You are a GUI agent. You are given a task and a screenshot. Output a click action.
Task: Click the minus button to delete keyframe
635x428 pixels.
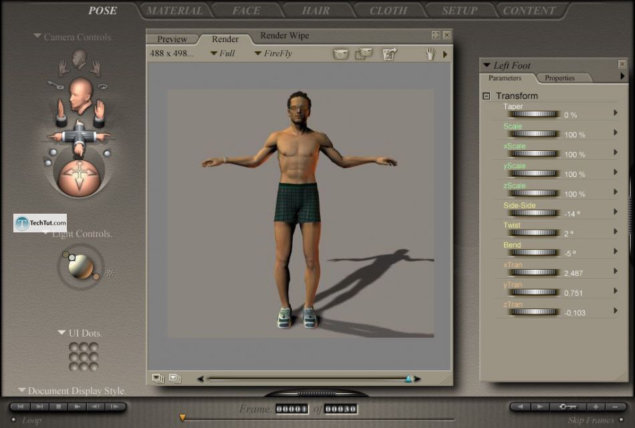pos(615,407)
